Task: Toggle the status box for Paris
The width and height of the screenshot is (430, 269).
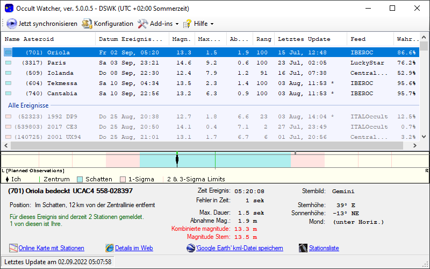Action: [8, 63]
